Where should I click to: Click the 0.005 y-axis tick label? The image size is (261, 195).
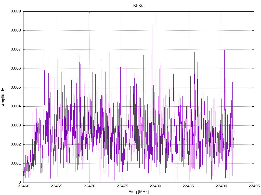[16, 87]
